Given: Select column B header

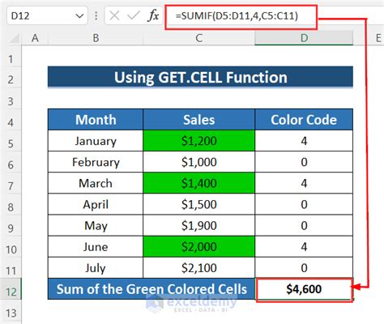Looking at the screenshot, I should coord(96,38).
